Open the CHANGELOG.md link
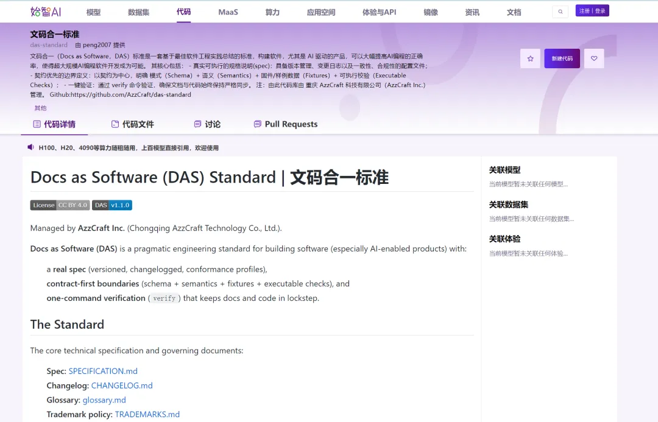Image resolution: width=658 pixels, height=422 pixels. (x=122, y=385)
